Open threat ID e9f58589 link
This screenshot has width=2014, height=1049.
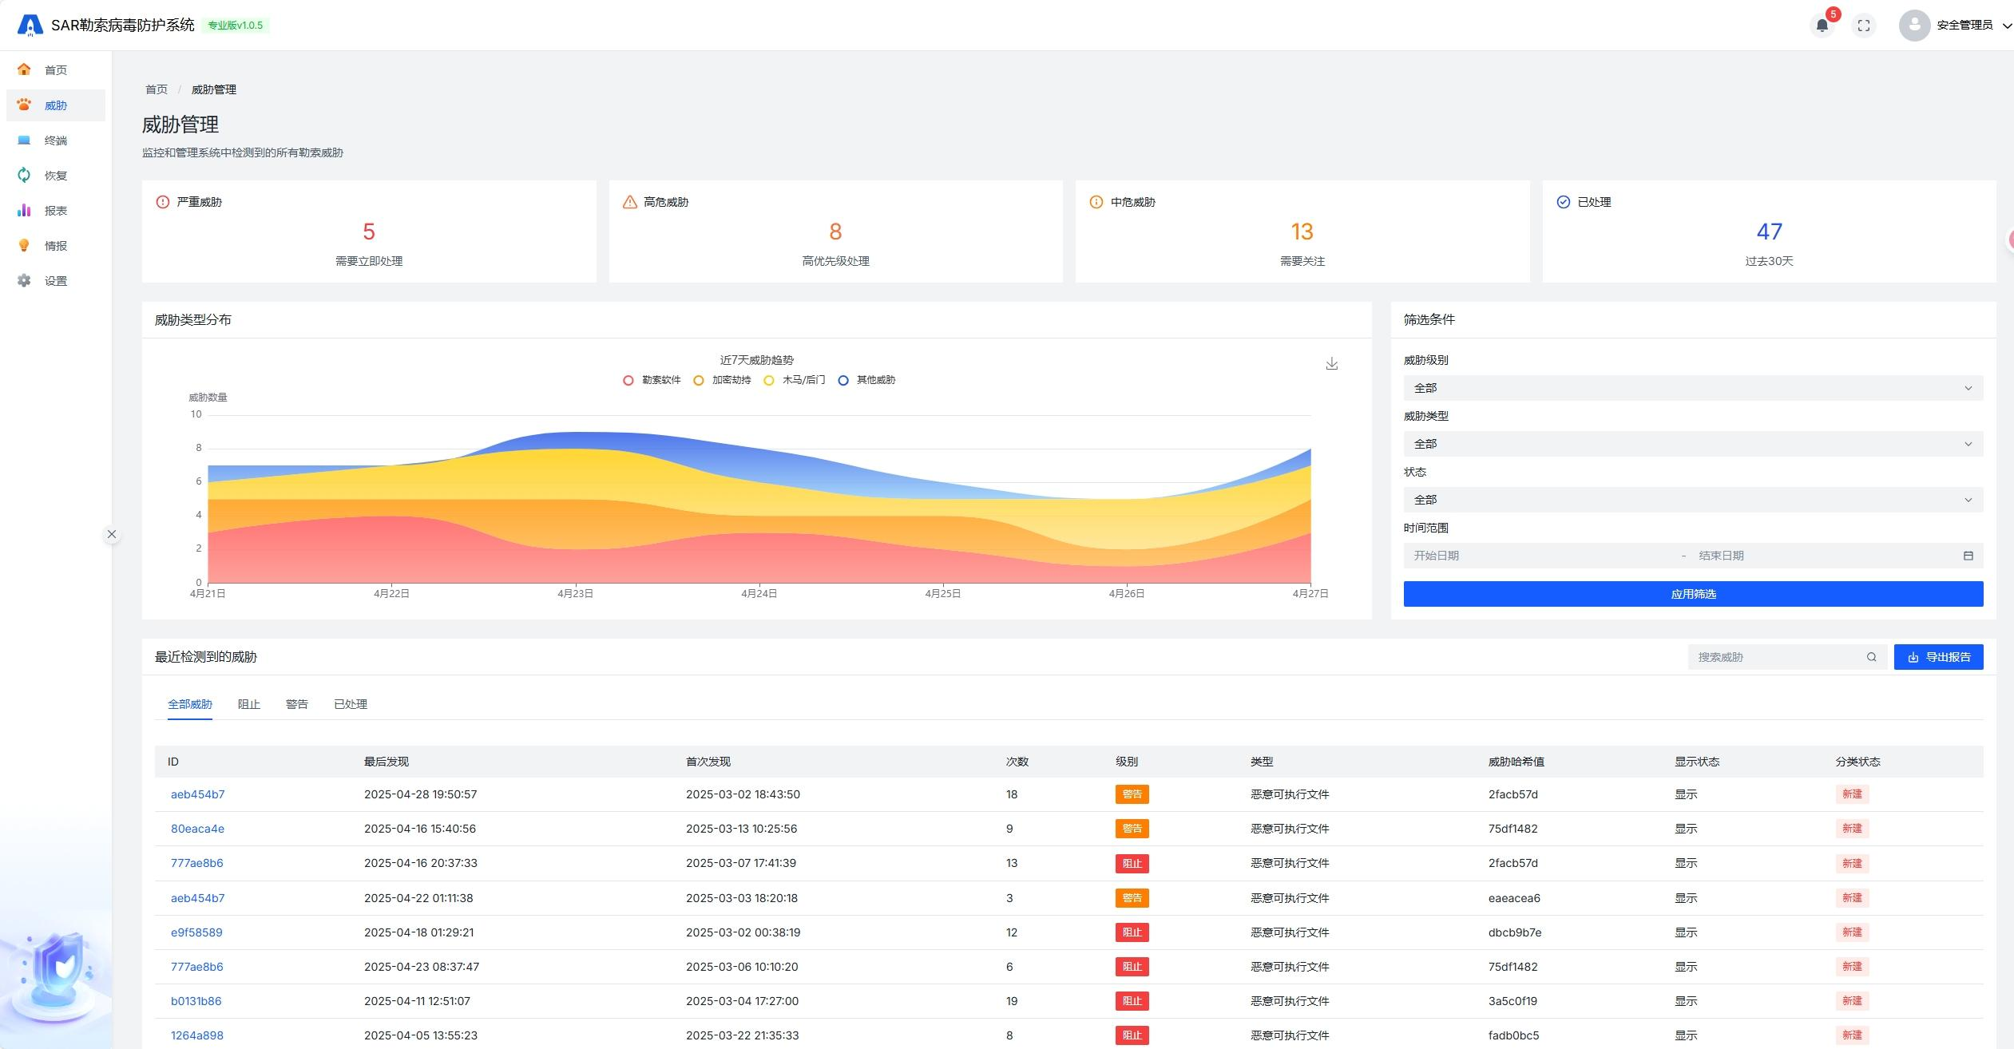click(x=196, y=932)
